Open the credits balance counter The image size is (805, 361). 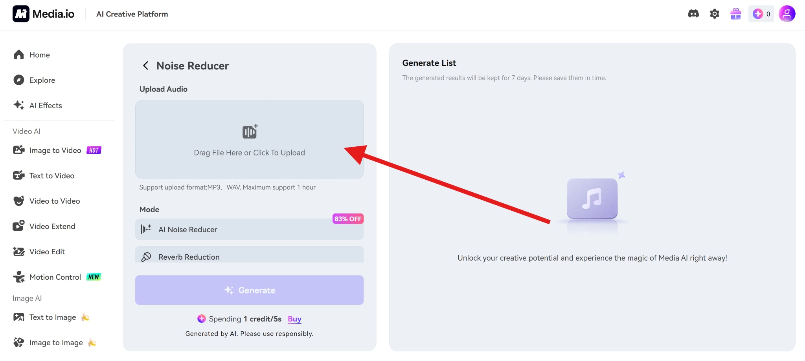point(761,14)
